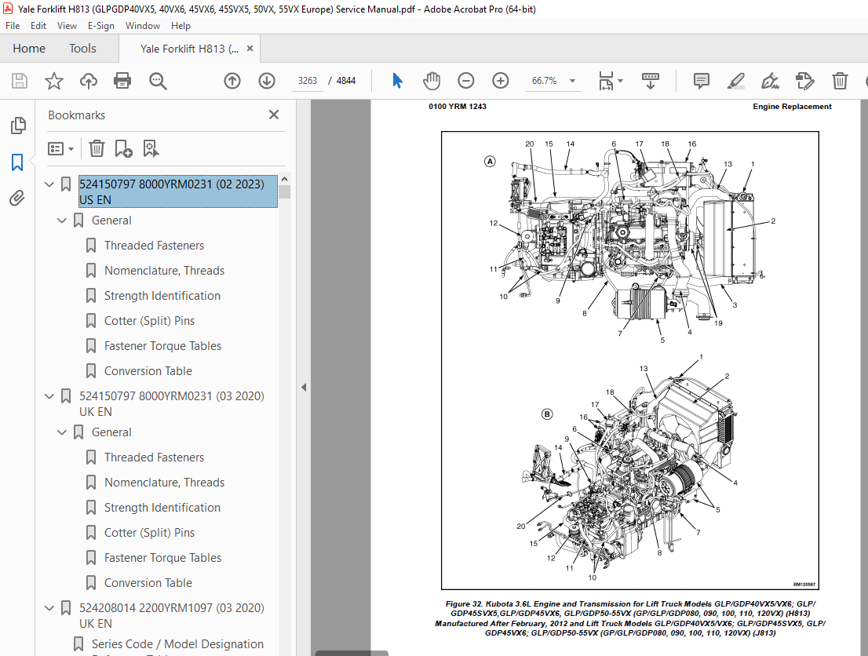Add a sticky note comment
This screenshot has width=868, height=656.
pyautogui.click(x=702, y=81)
